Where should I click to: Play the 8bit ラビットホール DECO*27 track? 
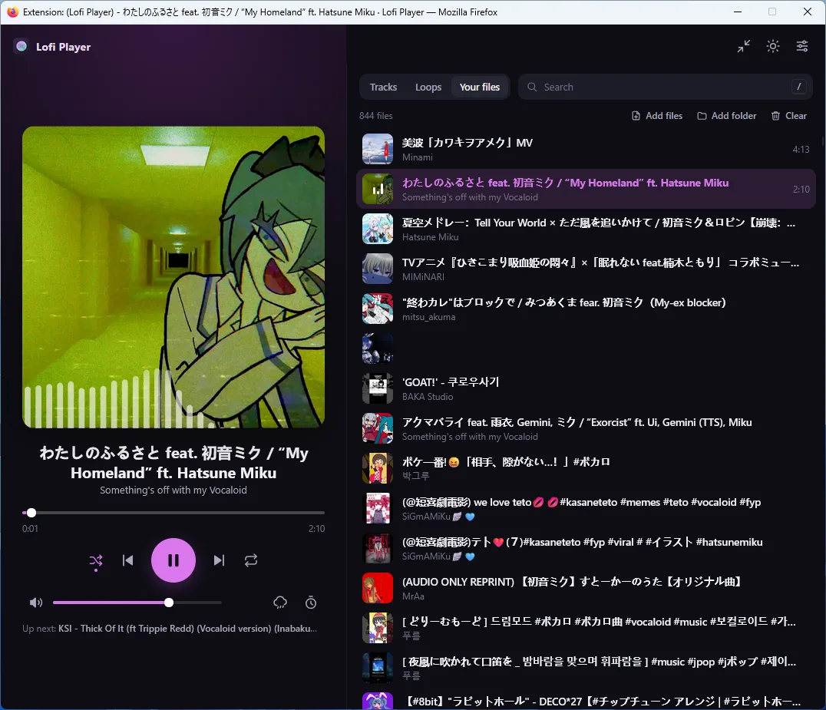point(586,700)
